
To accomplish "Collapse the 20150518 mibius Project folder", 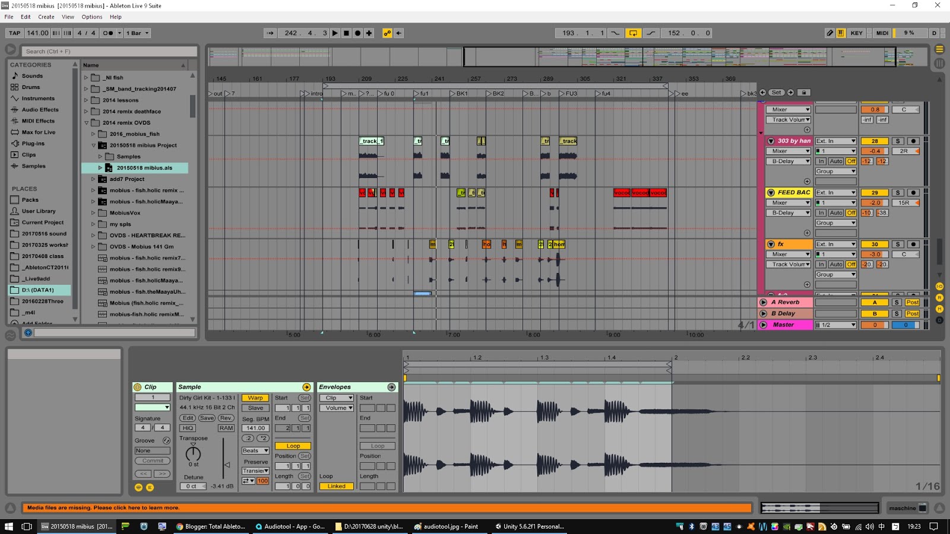I will pos(93,145).
